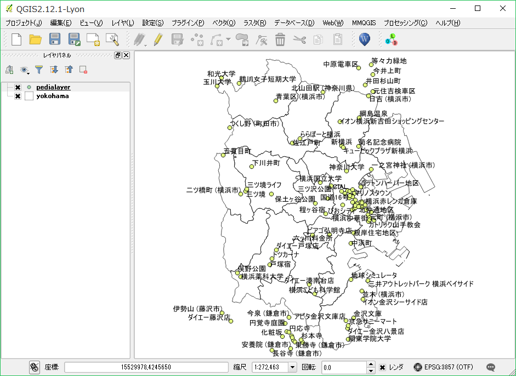Open the 編集(E) menu
This screenshot has height=376, width=516.
click(x=60, y=22)
